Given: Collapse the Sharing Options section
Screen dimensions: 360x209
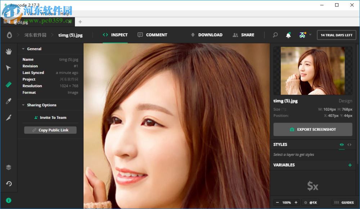Looking at the screenshot, I should [x=23, y=105].
